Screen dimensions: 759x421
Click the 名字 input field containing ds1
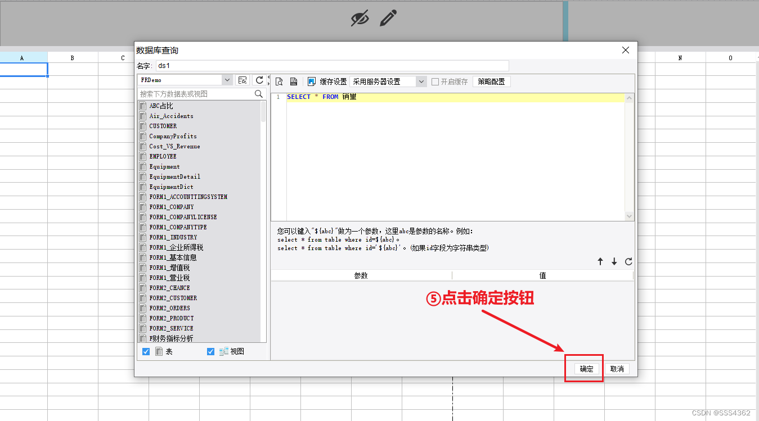(x=332, y=66)
